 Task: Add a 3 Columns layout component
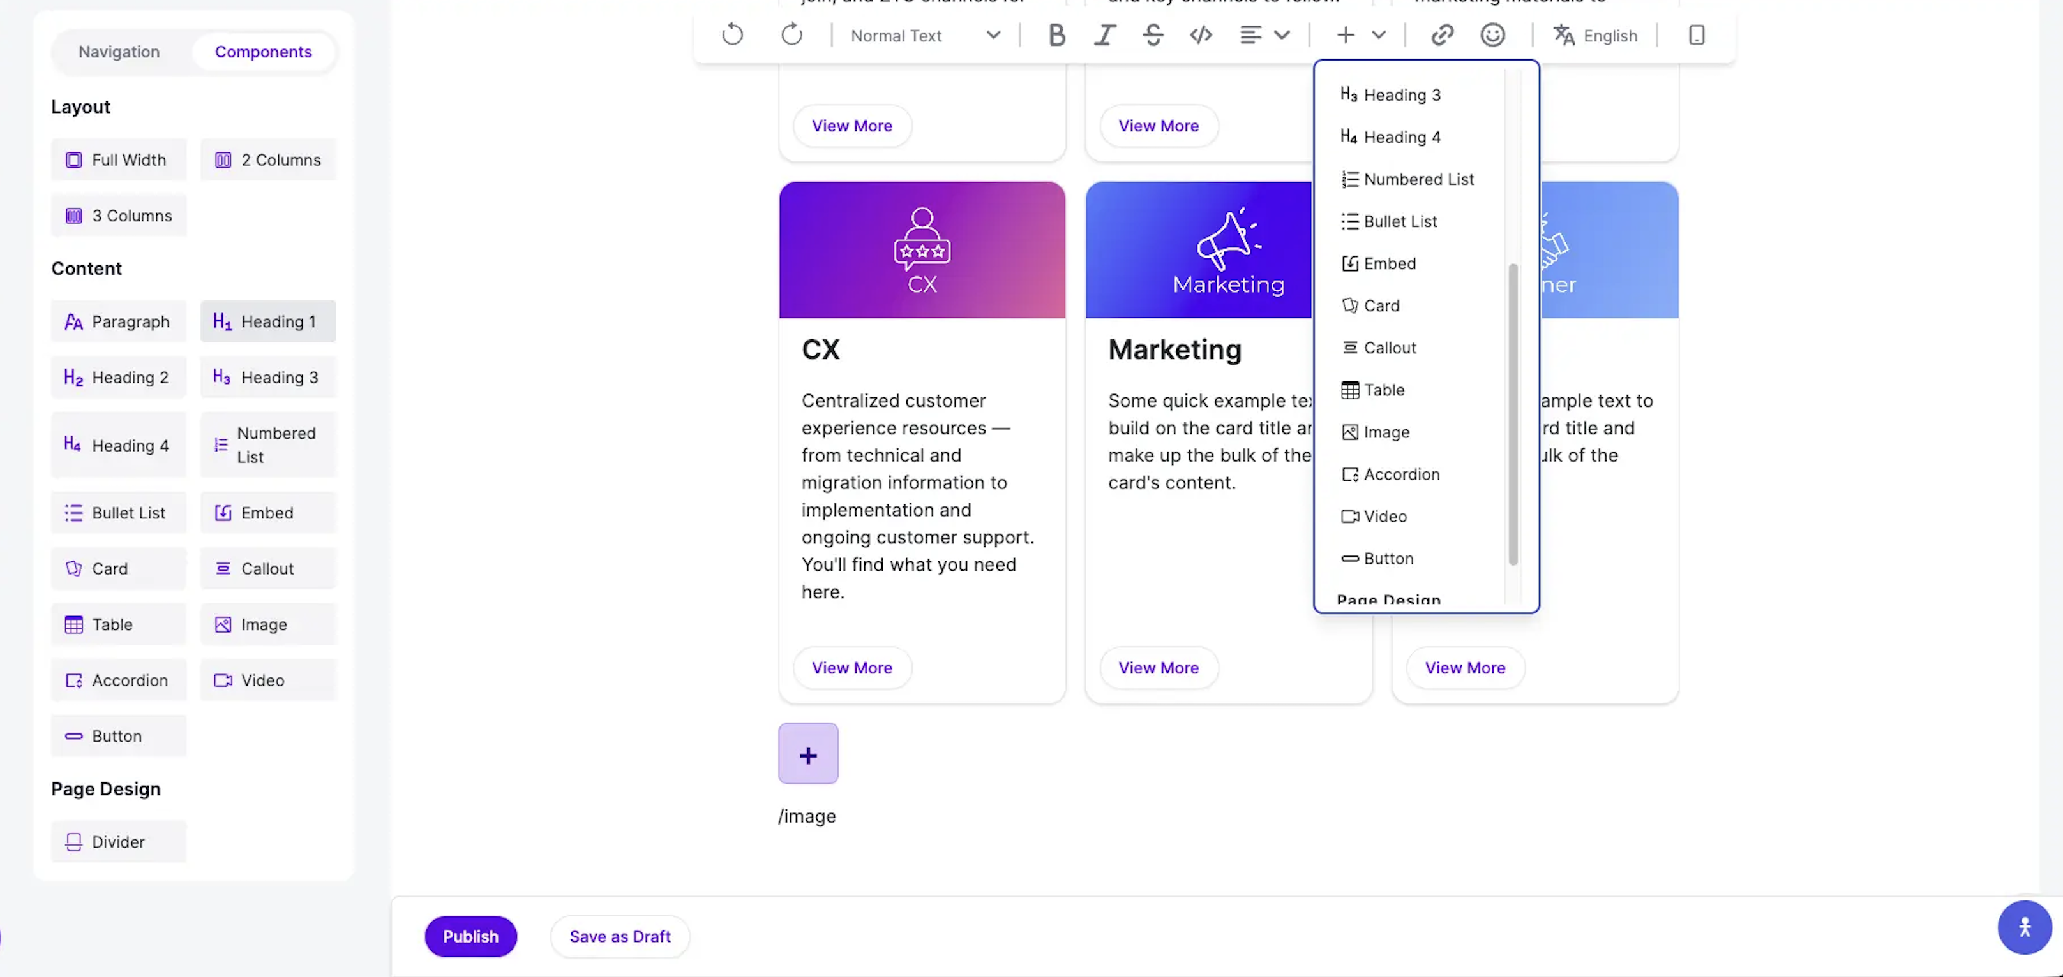(x=119, y=216)
